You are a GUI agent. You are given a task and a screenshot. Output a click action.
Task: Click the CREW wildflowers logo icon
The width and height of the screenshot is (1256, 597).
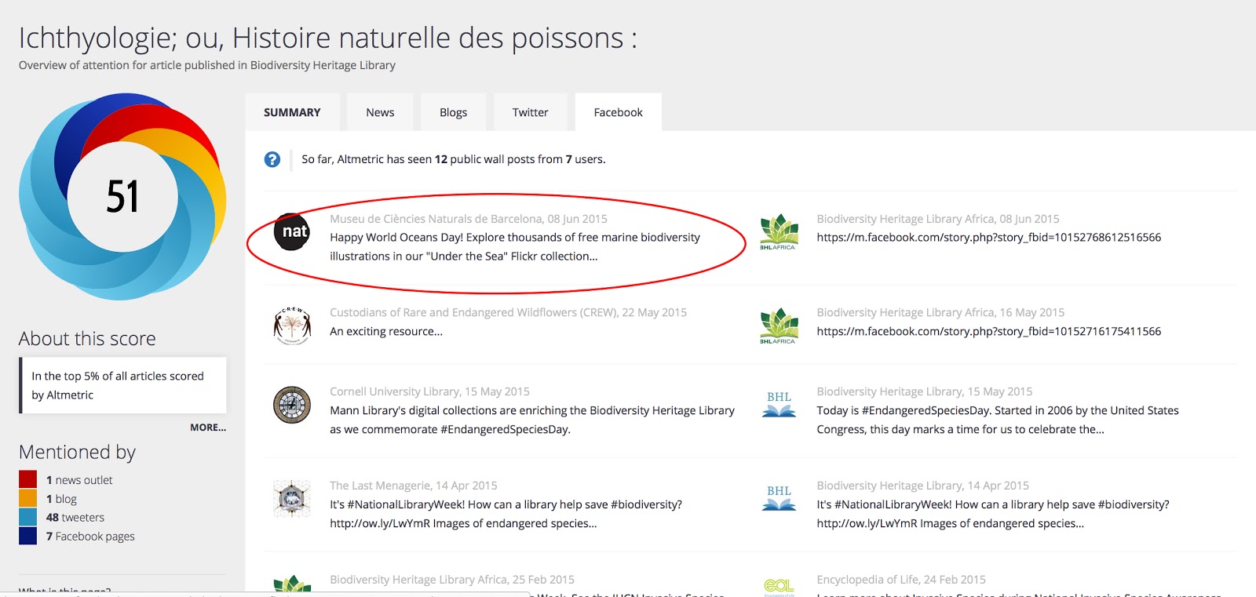click(x=292, y=325)
